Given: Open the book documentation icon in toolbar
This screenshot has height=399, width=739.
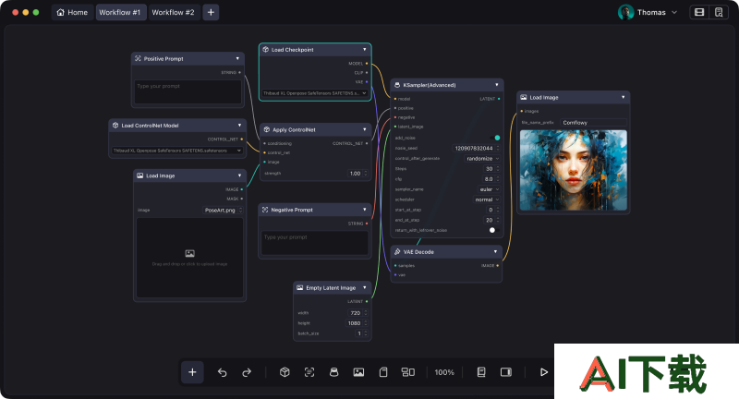Looking at the screenshot, I should 481,372.
